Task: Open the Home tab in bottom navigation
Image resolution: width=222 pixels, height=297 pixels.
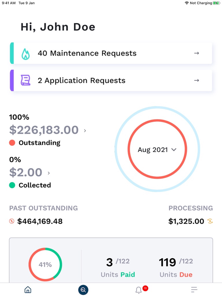Action: [x=28, y=290]
